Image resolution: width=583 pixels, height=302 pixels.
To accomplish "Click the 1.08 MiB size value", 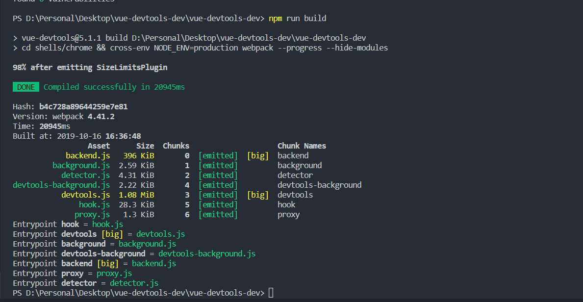I will [136, 195].
